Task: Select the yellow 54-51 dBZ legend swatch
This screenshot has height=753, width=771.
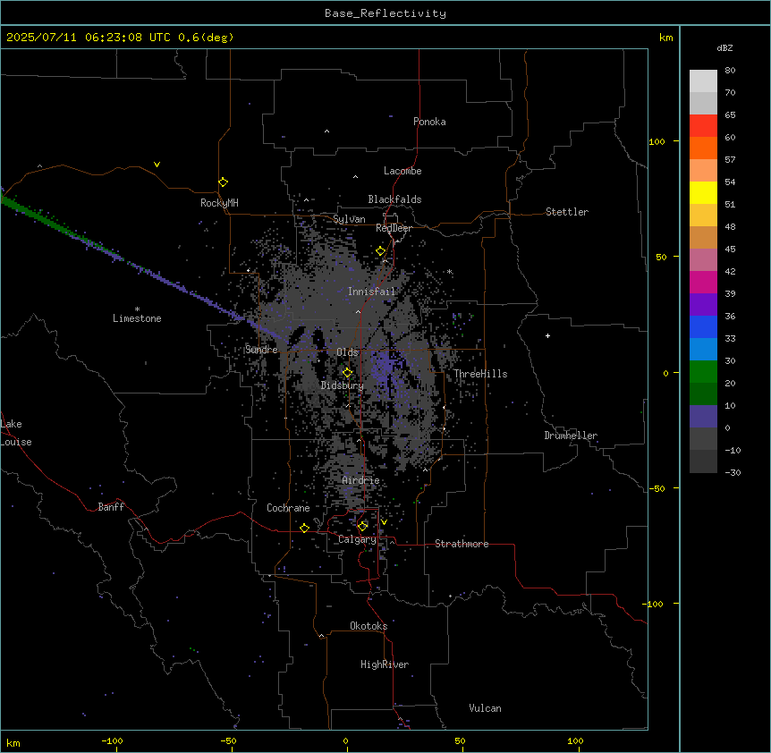Action: tap(703, 192)
